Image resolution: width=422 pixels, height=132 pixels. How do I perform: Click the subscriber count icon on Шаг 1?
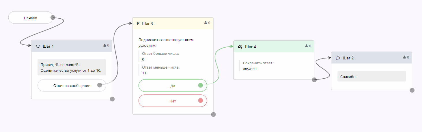coord(105,45)
